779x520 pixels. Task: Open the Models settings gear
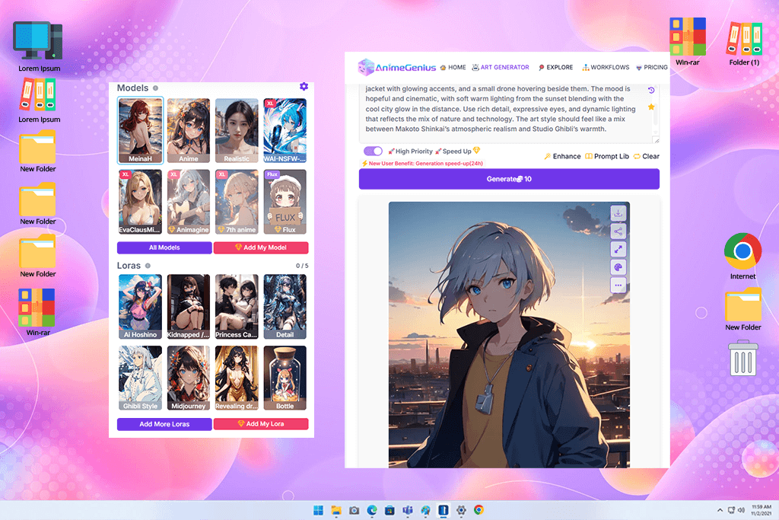[304, 87]
